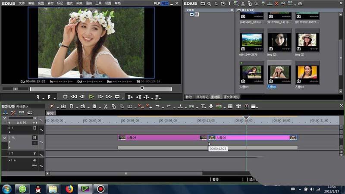Click the Play button in the player

click(x=91, y=97)
